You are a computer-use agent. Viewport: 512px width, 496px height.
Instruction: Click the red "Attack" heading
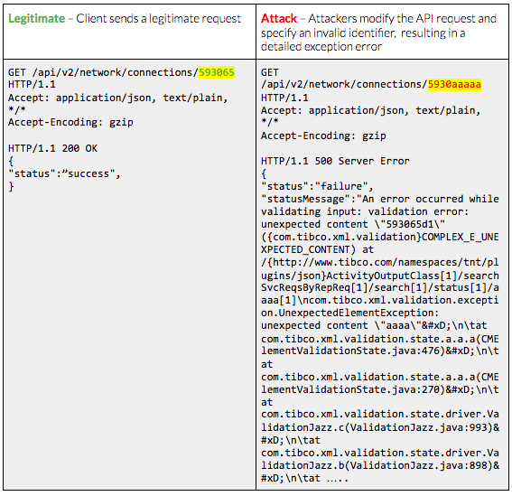279,19
